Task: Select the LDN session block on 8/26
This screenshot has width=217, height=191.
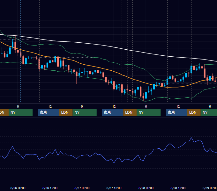Action: [66, 112]
